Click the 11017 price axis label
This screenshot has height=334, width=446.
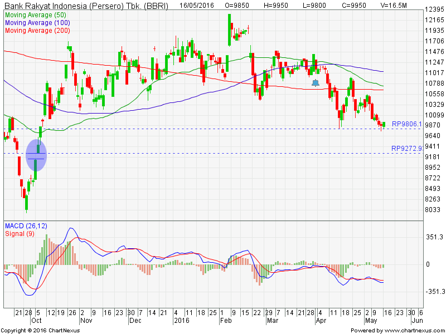coord(434,73)
